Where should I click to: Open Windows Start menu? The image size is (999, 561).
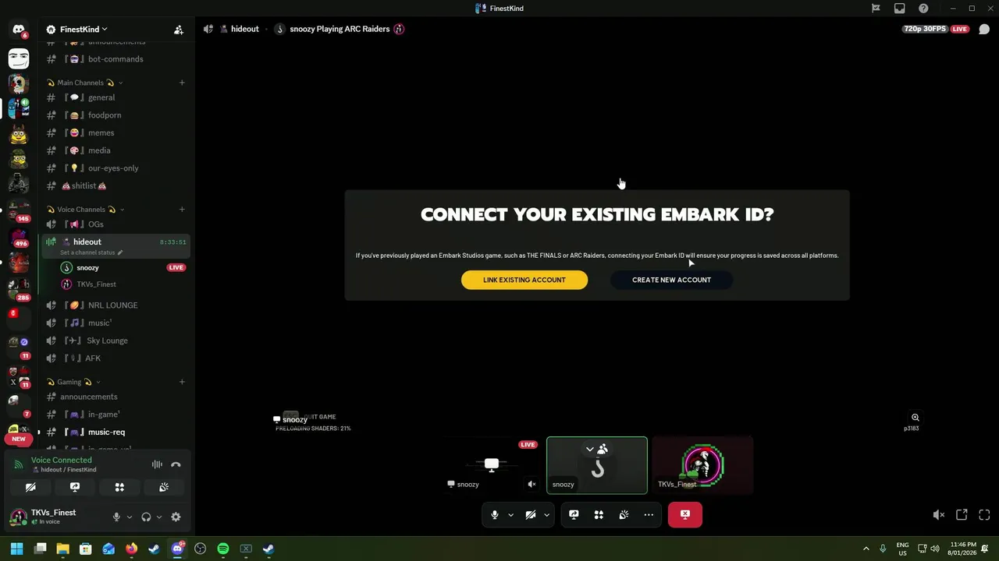click(17, 549)
